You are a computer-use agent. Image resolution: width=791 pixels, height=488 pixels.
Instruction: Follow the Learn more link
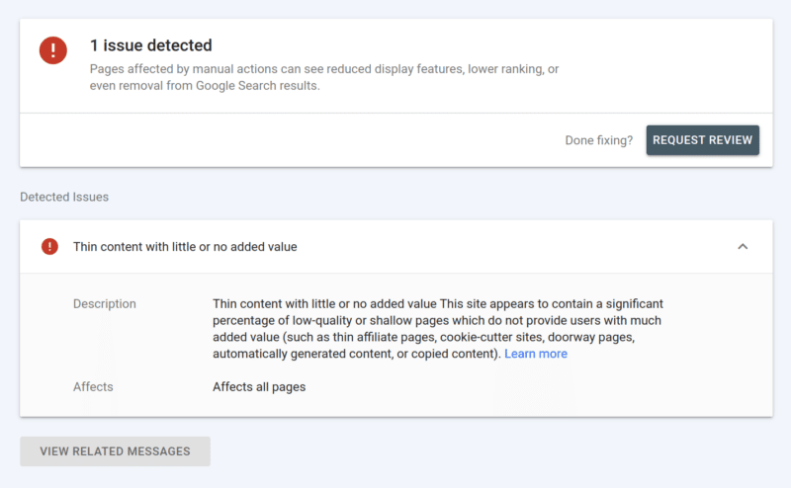tap(536, 354)
